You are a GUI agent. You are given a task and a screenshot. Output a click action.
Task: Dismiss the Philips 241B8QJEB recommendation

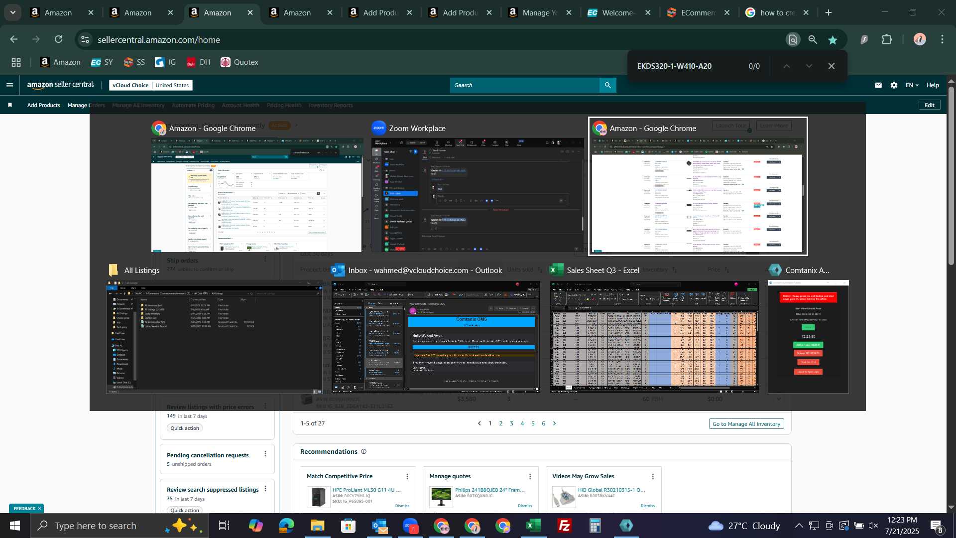pos(525,506)
